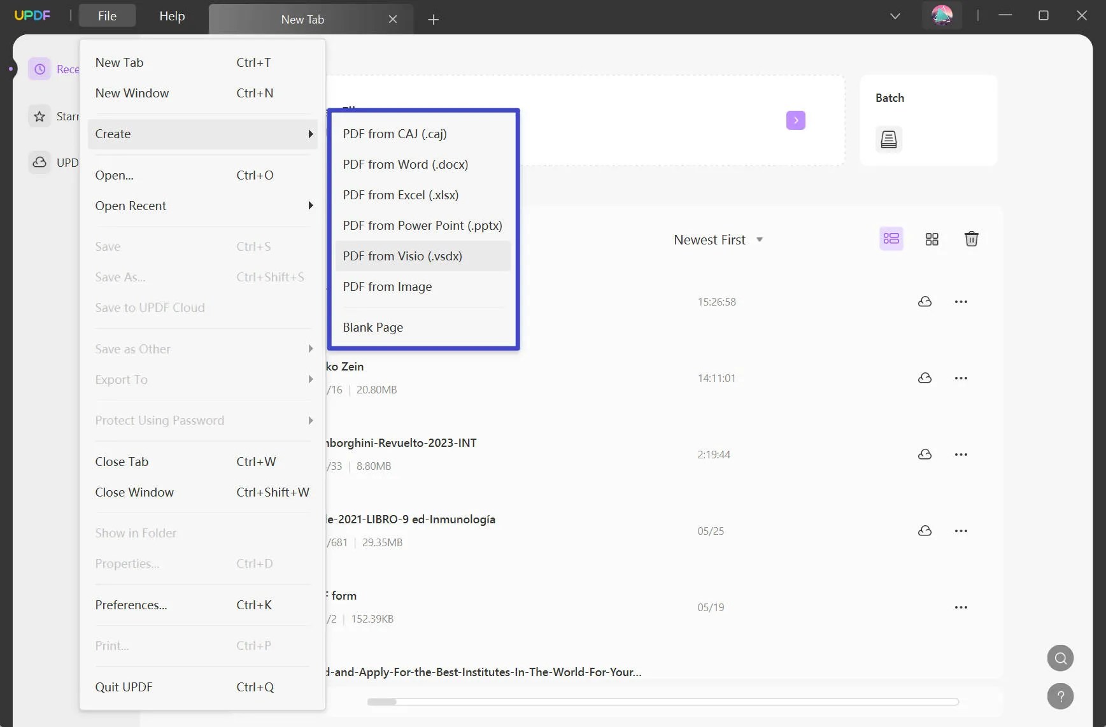The width and height of the screenshot is (1106, 727).
Task: Upload the Lamborghini-Revuelto file via its cloud icon
Action: click(x=925, y=454)
